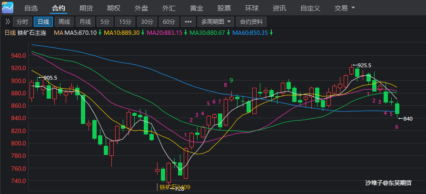Open the 股票 tab
Image resolution: width=426 pixels, height=194 pixels.
224,8
